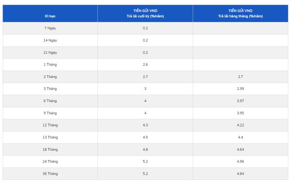Click the 3.95 monthly rate for 9 Tháng
The width and height of the screenshot is (293, 182).
240,113
